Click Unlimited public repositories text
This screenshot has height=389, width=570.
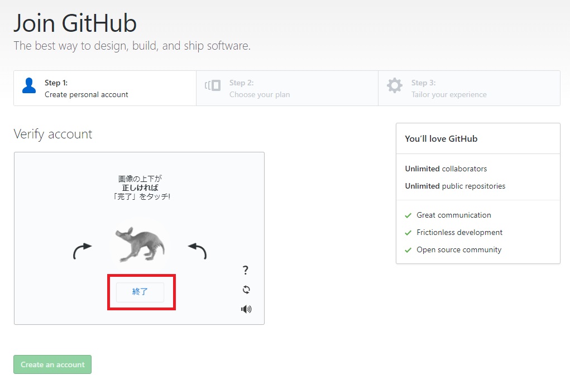coord(455,186)
